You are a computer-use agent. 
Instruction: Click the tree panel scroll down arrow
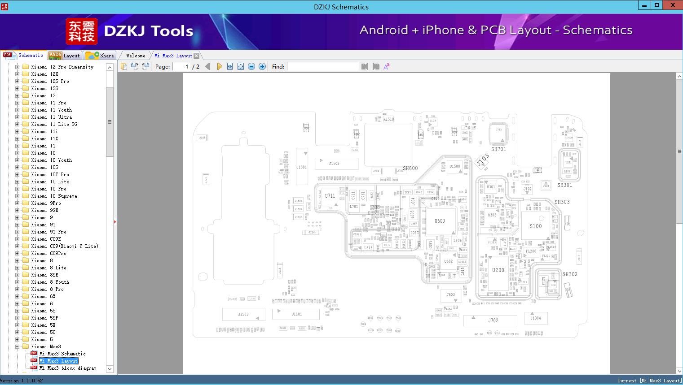coord(110,369)
